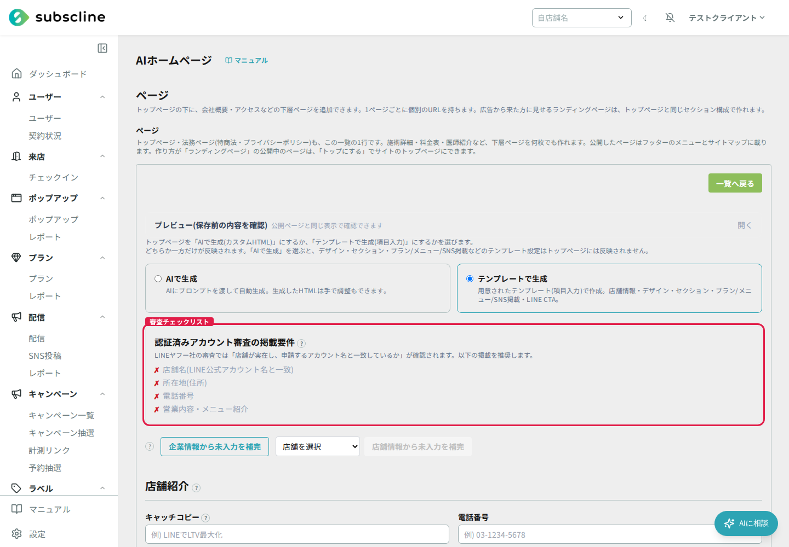Click the マニュアル book icon in sidebar

pyautogui.click(x=17, y=509)
